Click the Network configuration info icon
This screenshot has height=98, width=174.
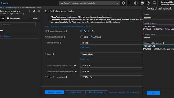64,37
